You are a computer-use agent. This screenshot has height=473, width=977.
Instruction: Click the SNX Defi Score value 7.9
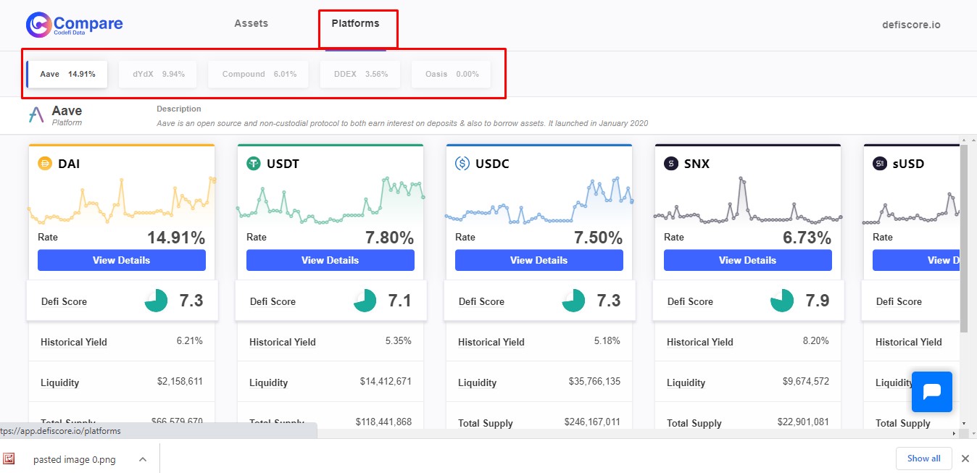pyautogui.click(x=818, y=301)
